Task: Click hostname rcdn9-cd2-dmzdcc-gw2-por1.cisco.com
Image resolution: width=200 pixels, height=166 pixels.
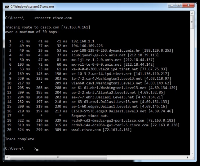Action: tap(108, 120)
